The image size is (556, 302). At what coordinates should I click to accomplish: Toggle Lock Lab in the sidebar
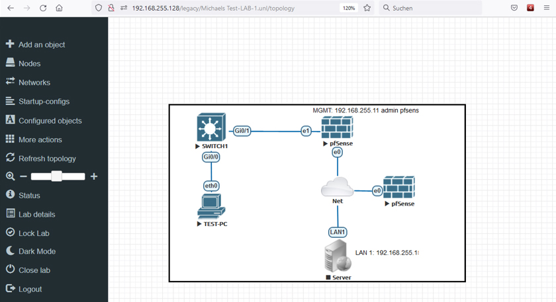point(33,233)
